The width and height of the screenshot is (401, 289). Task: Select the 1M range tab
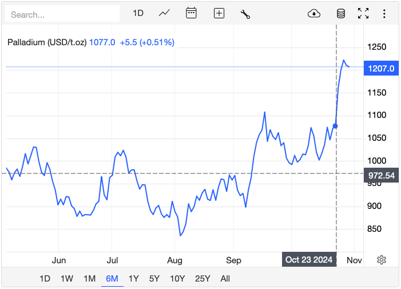point(89,278)
